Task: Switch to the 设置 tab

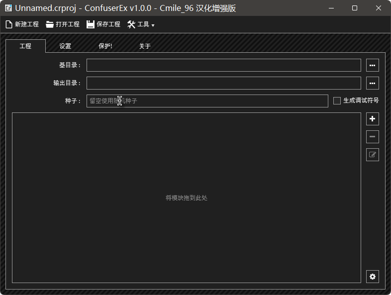Action: pos(65,46)
